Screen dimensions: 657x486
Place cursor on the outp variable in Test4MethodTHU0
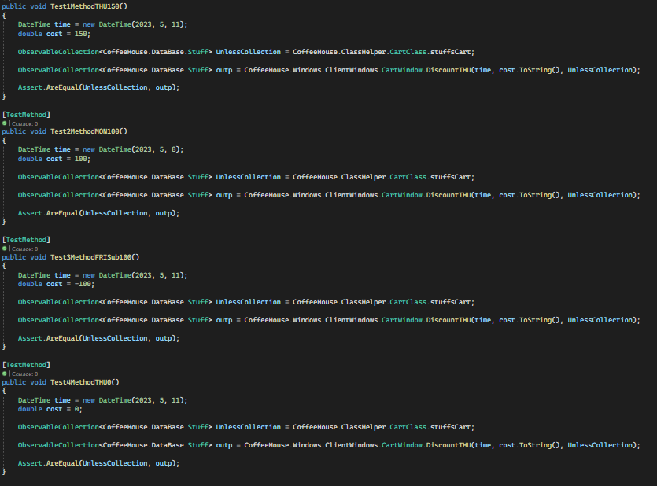click(x=226, y=444)
